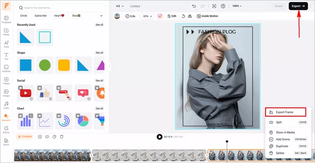Click the undo arrow icon
Image resolution: width=315 pixels, height=163 pixels.
[194, 6]
